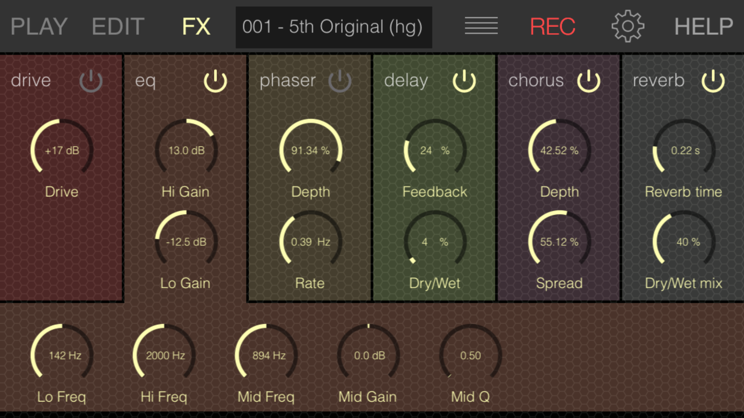Open the settings gear icon
The height and width of the screenshot is (418, 744).
[x=627, y=26]
